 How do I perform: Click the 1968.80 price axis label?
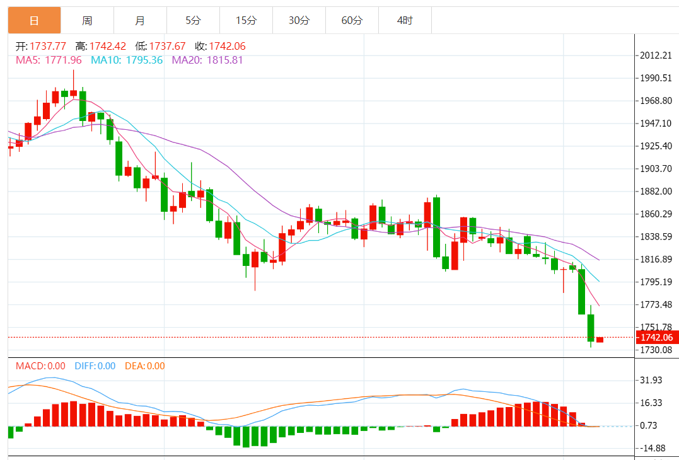click(x=656, y=101)
